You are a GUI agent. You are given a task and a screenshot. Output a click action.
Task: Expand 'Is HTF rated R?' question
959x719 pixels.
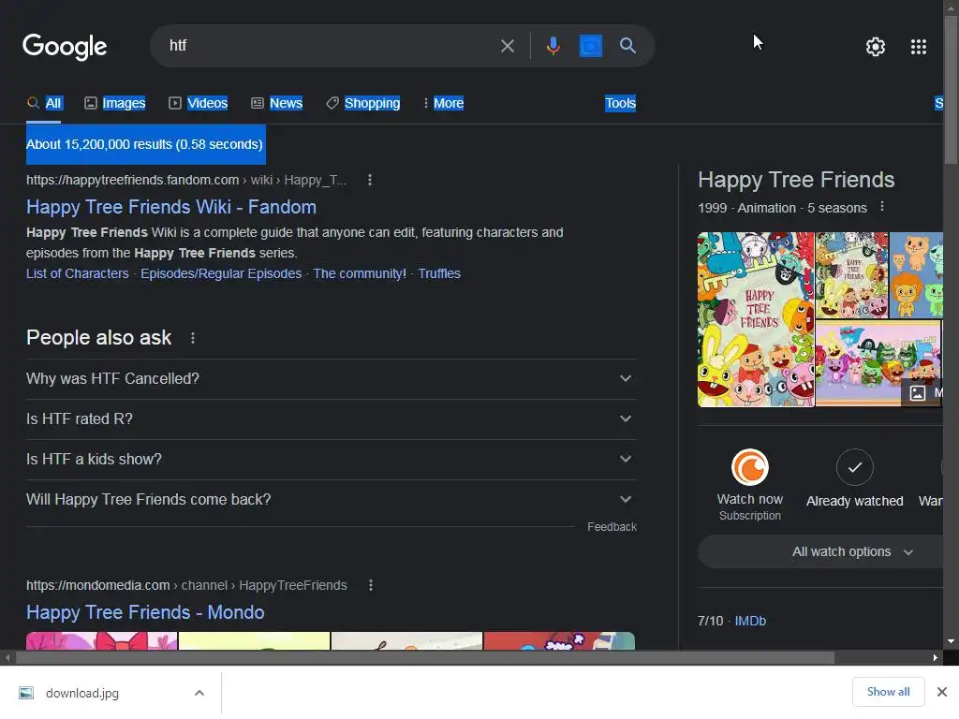331,419
